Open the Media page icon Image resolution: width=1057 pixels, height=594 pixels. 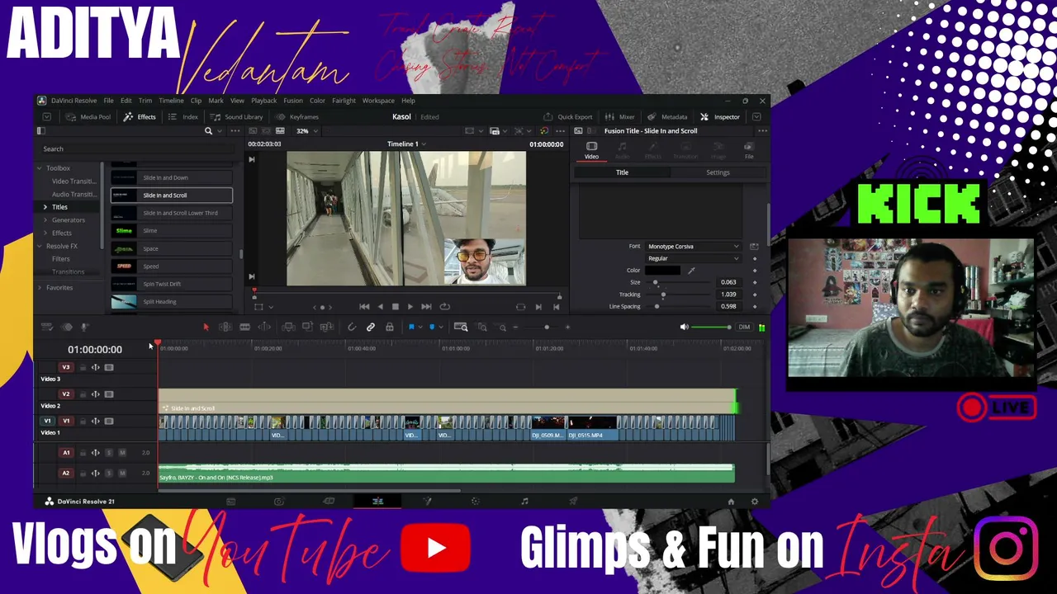click(x=231, y=502)
